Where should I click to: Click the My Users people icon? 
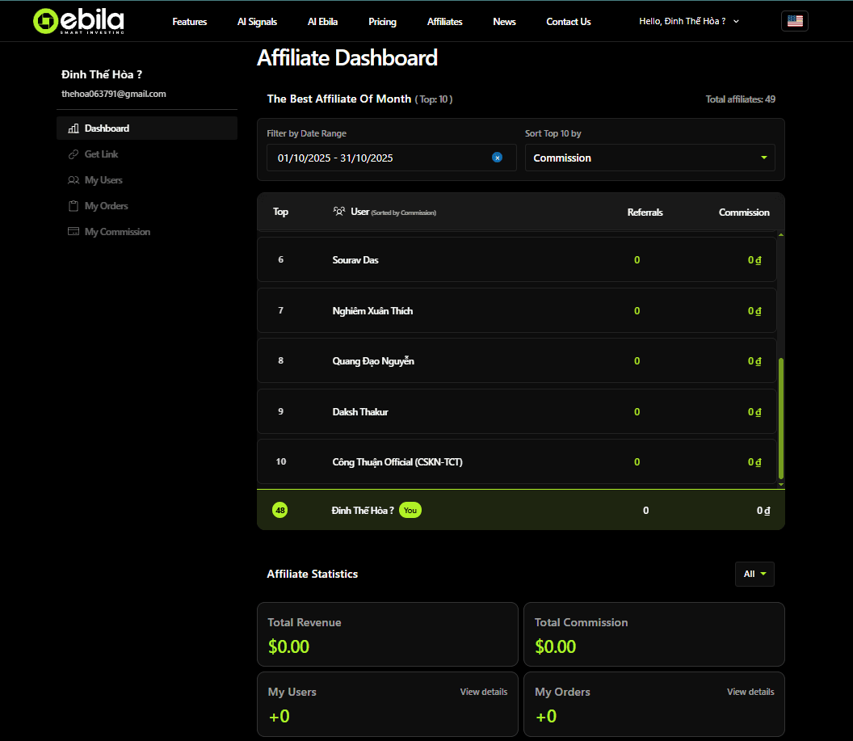pyautogui.click(x=74, y=180)
